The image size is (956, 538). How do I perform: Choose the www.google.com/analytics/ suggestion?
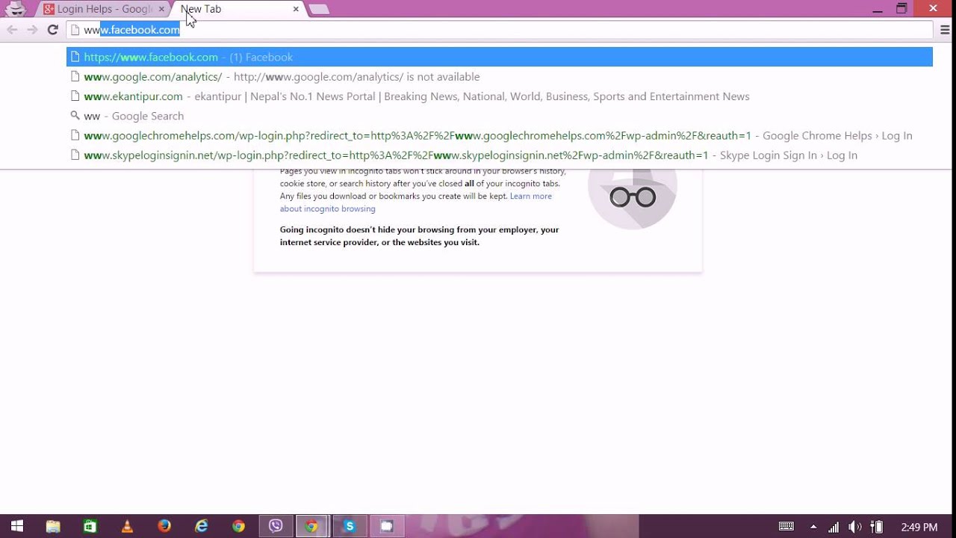coord(500,76)
